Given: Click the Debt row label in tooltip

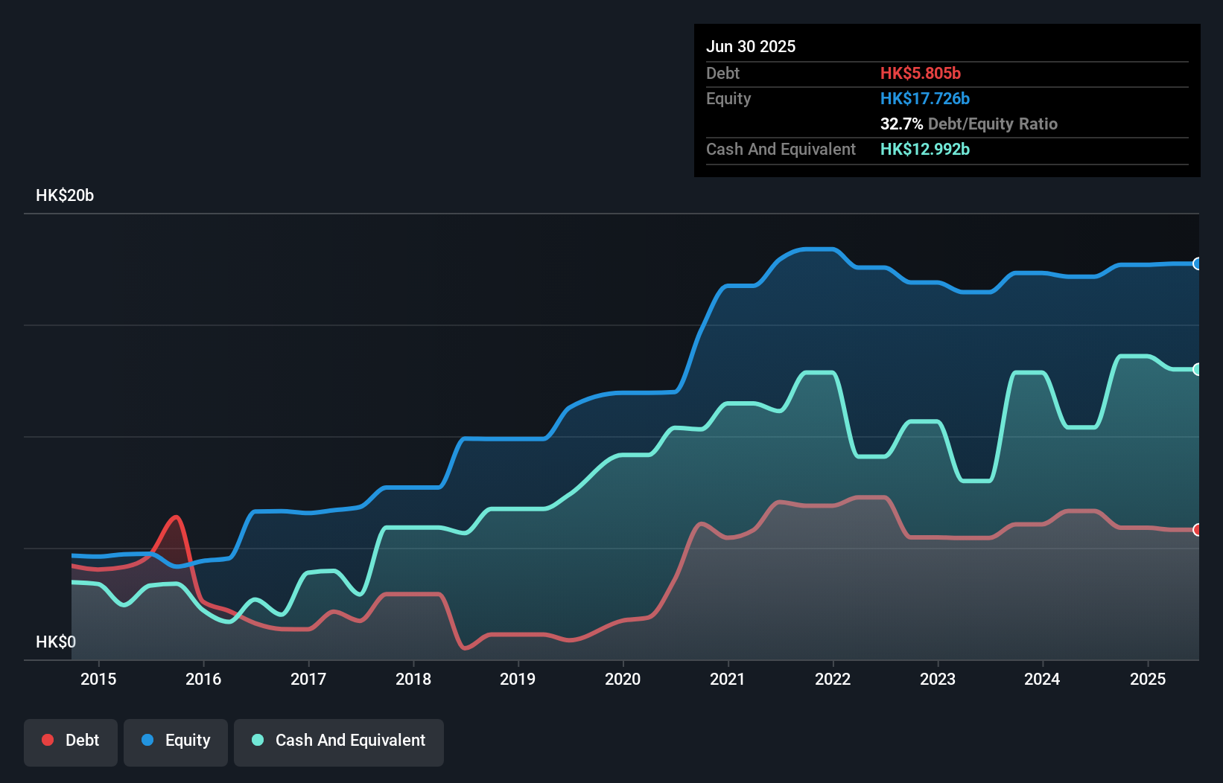Looking at the screenshot, I should pos(722,73).
